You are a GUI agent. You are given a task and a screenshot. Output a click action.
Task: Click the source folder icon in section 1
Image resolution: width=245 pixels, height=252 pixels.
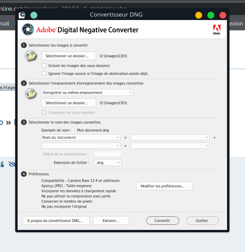(x=31, y=56)
